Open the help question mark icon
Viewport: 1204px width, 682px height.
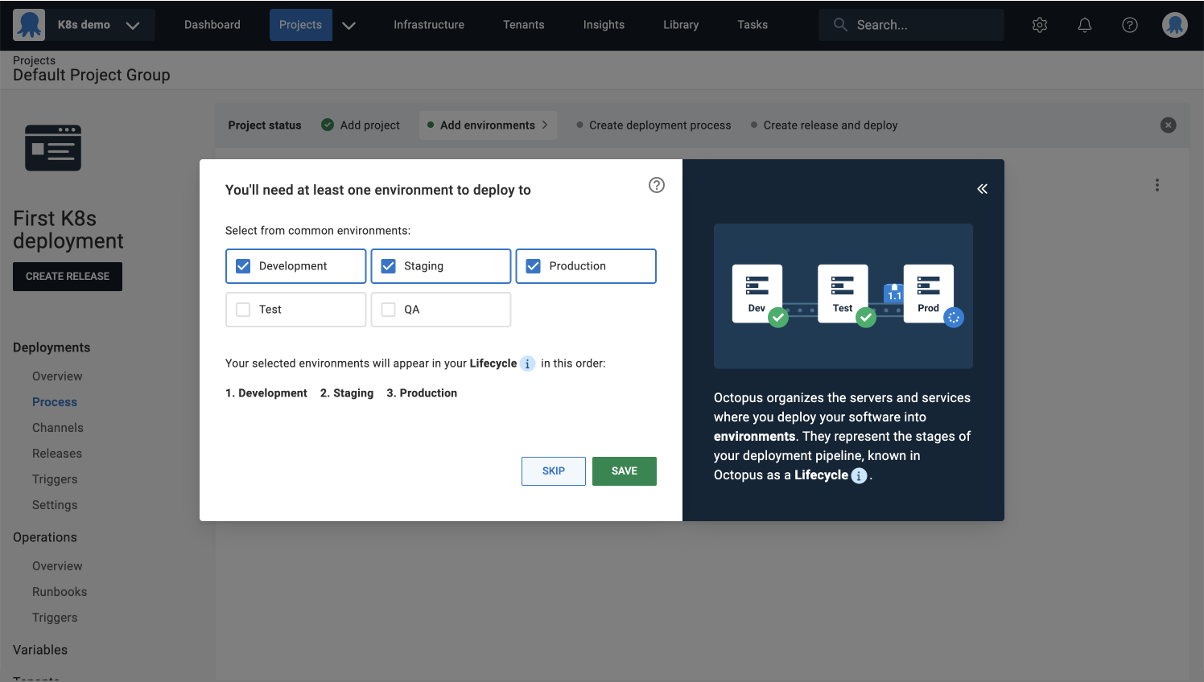[x=1129, y=25]
